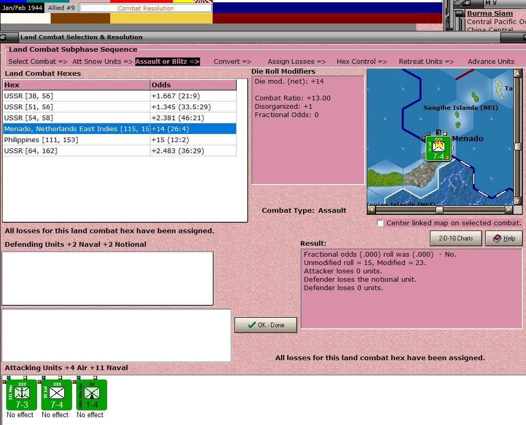
Task: Select the XI Inf 7-4 attacking unit
Action: click(57, 395)
